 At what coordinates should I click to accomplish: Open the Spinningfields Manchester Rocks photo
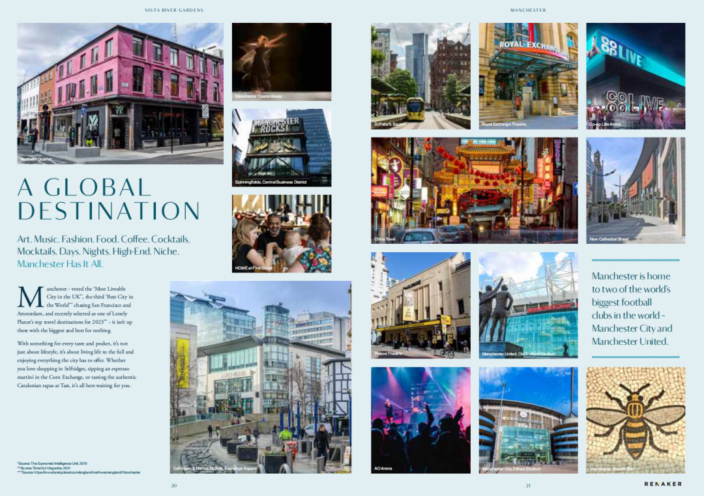click(x=282, y=147)
